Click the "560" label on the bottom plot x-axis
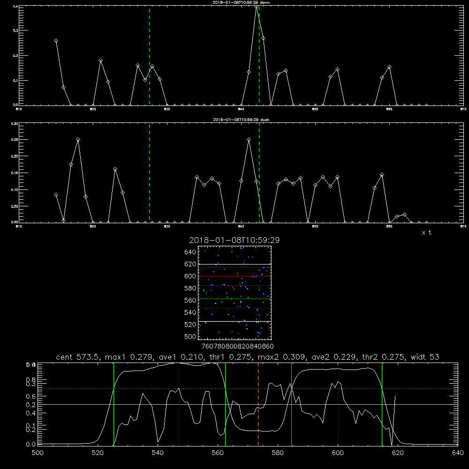 218,453
